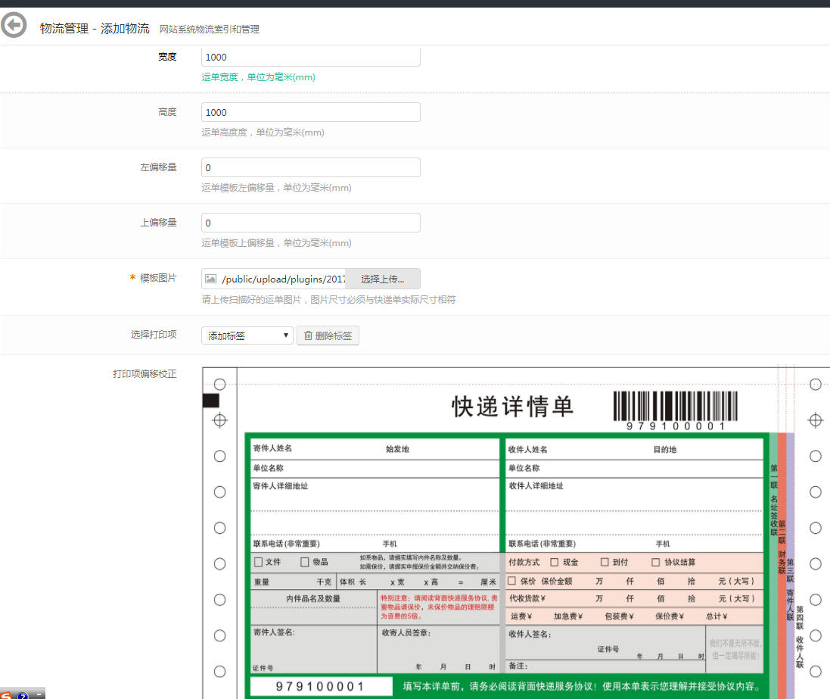Open the 添加标签 print item dropdown
The image size is (830, 699).
click(247, 335)
